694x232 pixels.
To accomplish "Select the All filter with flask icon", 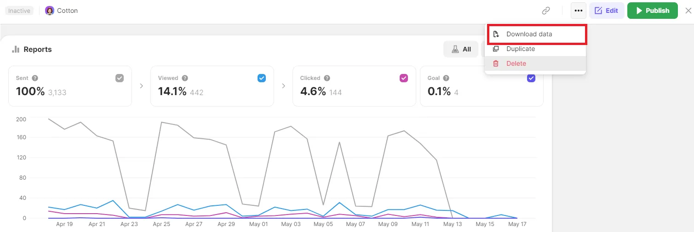I will (461, 49).
